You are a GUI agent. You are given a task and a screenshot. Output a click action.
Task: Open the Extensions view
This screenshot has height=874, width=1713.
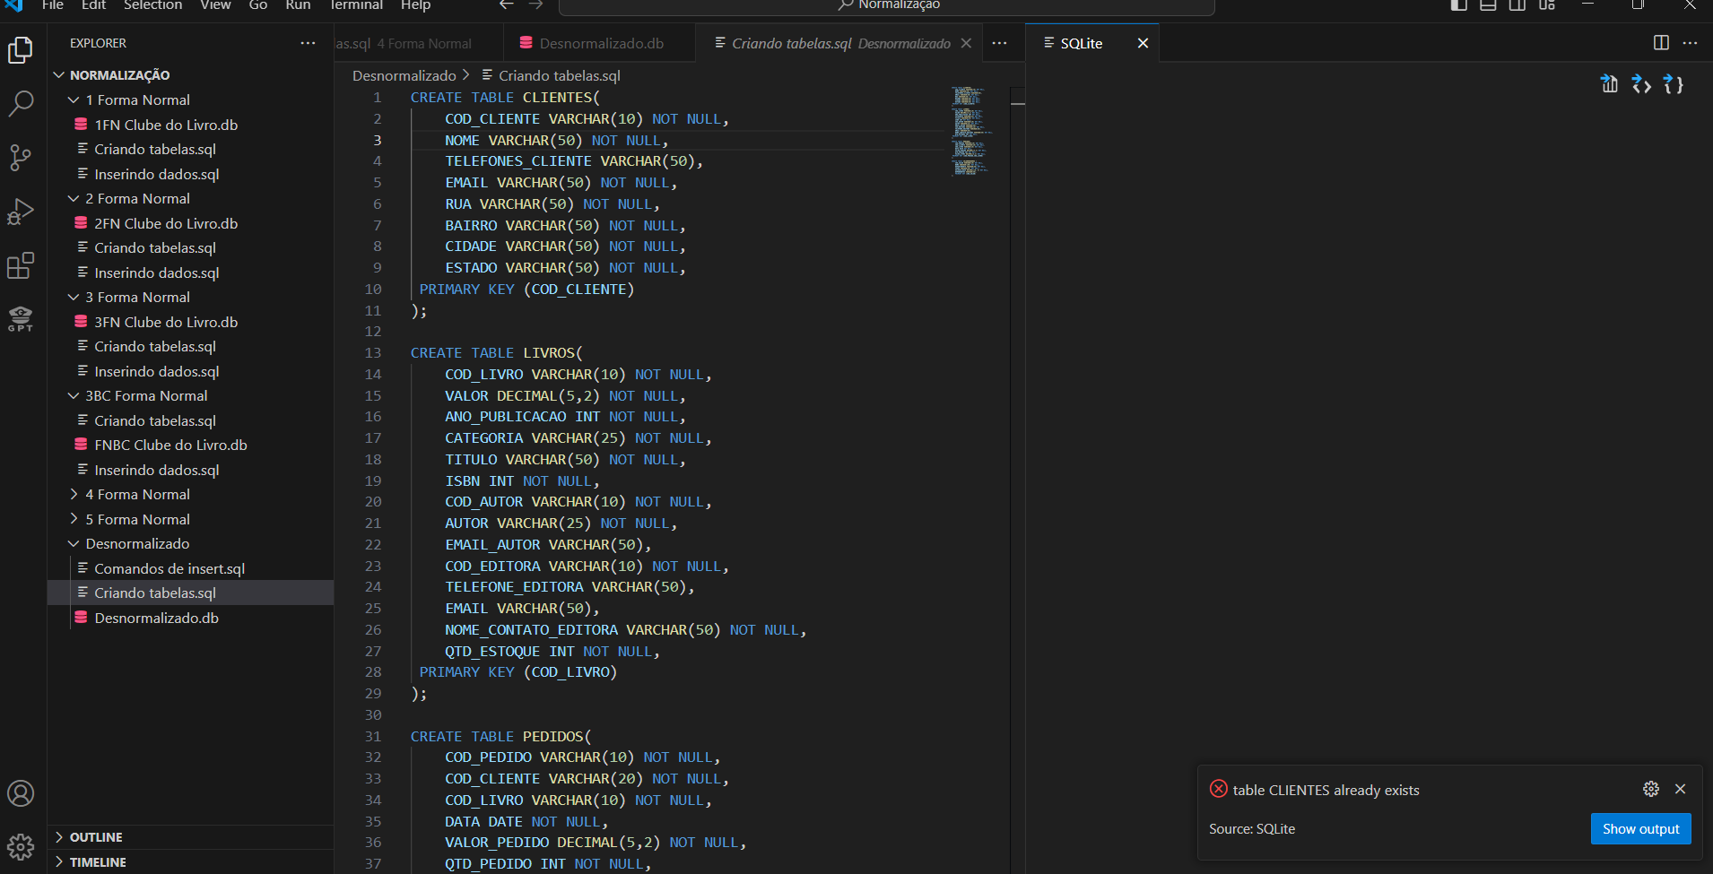pos(21,265)
